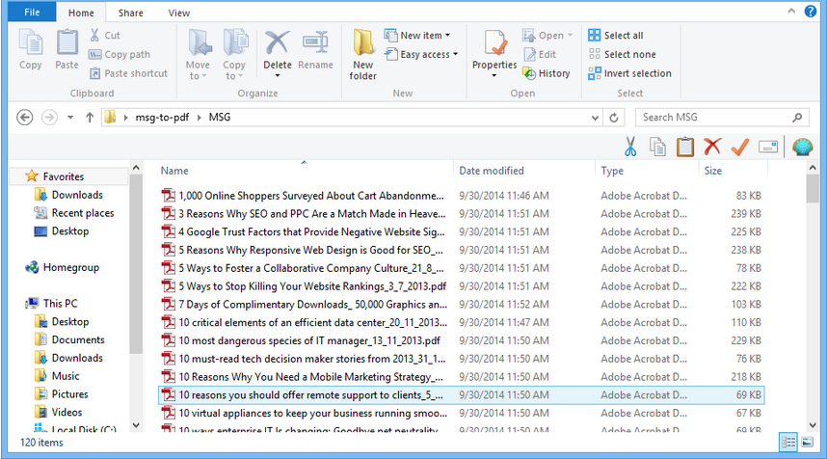Expand the Delete options arrow
The width and height of the screenshot is (827, 459).
[278, 76]
